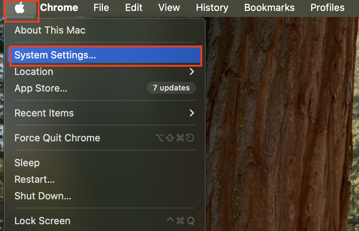Expand the Location submenu arrow
Image resolution: width=359 pixels, height=231 pixels.
(x=192, y=72)
